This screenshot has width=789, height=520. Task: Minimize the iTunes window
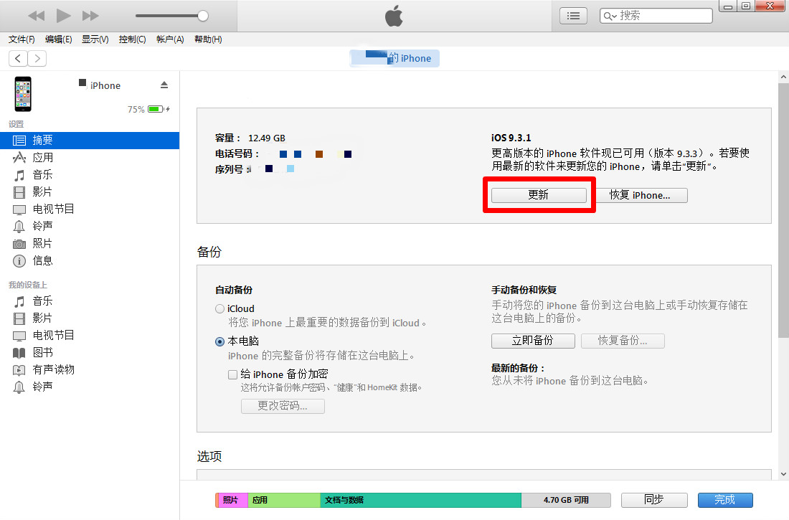[727, 6]
